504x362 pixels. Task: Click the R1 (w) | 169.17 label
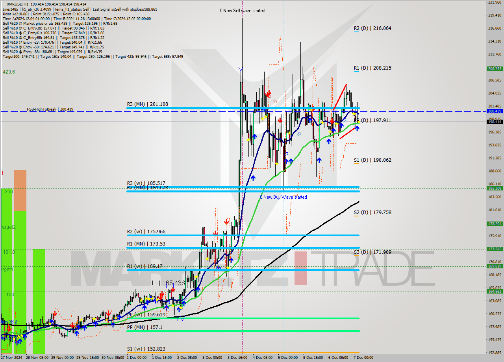click(145, 266)
